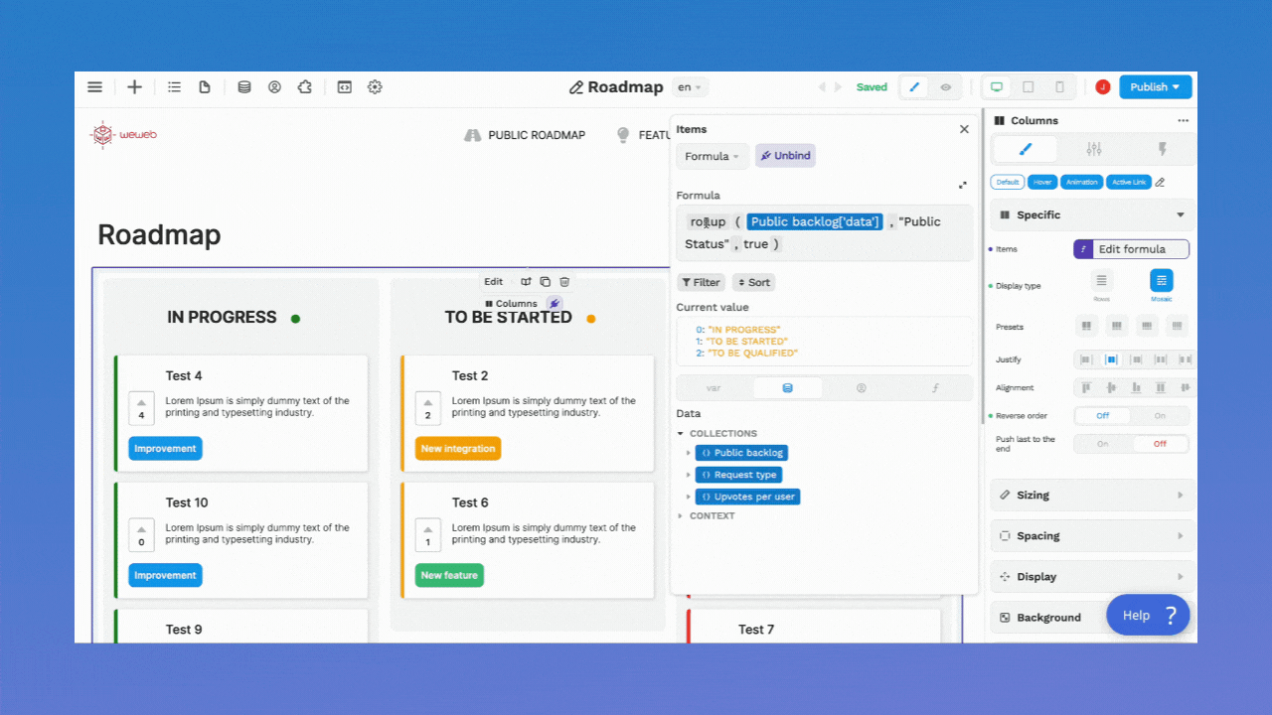
Task: Click the duplicate icon in element toolbar
Action: [545, 282]
